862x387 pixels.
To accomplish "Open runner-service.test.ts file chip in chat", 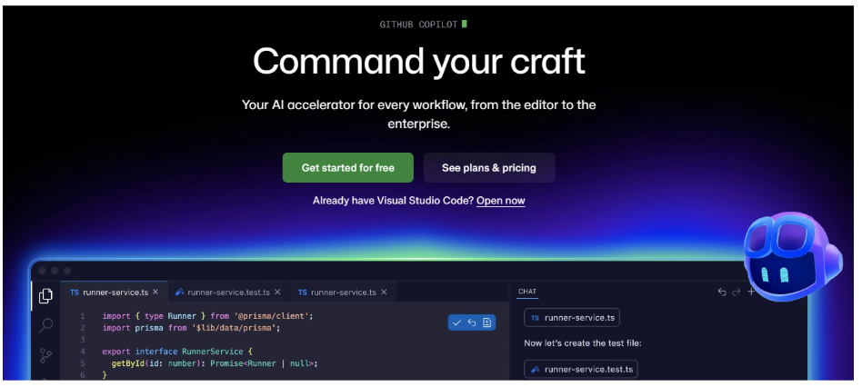I will tap(581, 369).
